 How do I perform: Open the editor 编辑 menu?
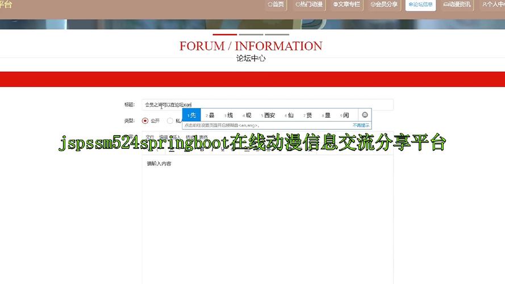click(x=163, y=137)
